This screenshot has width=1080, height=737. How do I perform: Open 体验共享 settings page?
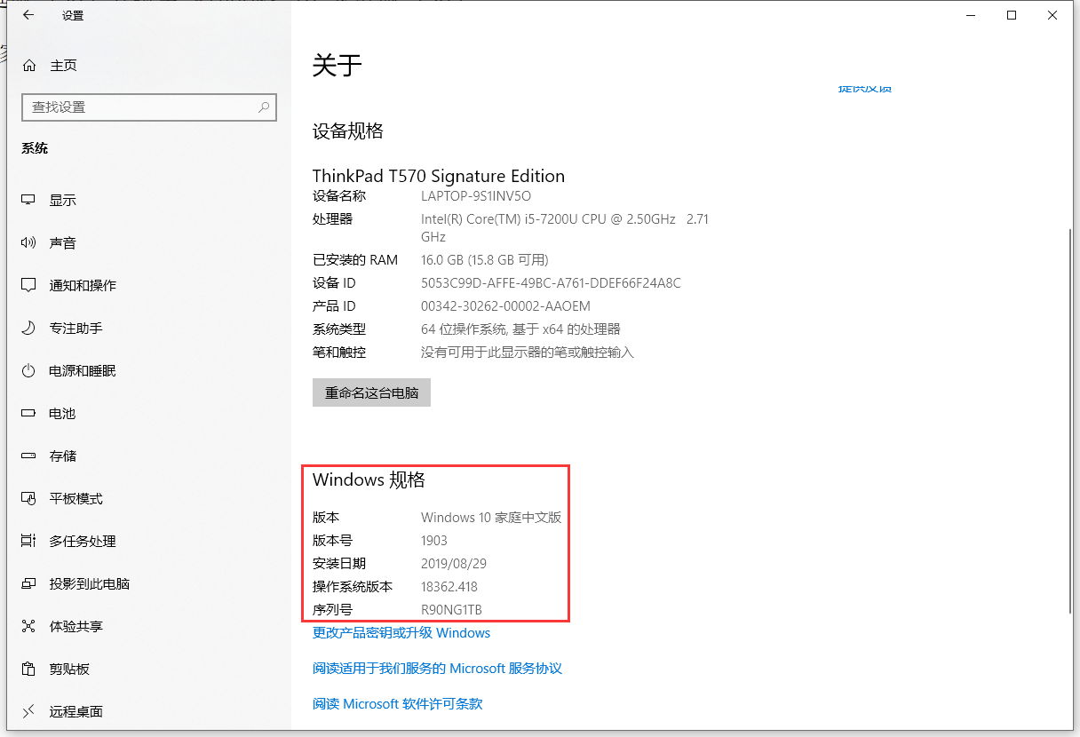pos(76,626)
